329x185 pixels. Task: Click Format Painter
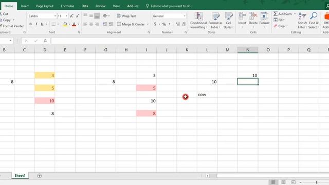coord(12,26)
